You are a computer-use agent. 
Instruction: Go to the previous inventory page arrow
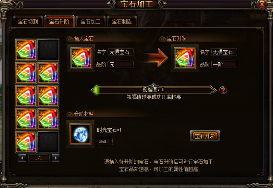(x=22, y=158)
